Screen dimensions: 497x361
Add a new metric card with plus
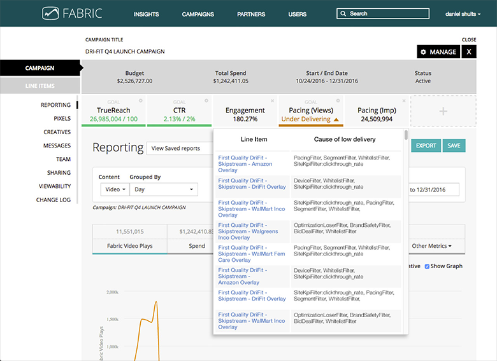point(443,111)
